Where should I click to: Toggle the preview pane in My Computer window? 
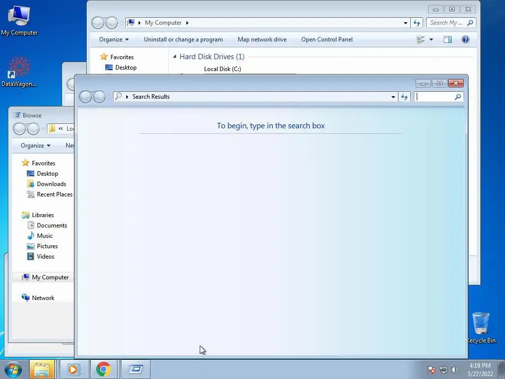[448, 39]
